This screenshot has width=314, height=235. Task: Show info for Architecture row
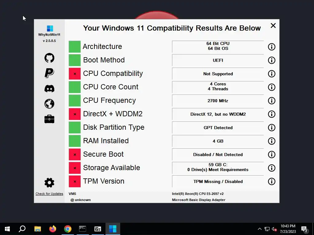point(272,47)
